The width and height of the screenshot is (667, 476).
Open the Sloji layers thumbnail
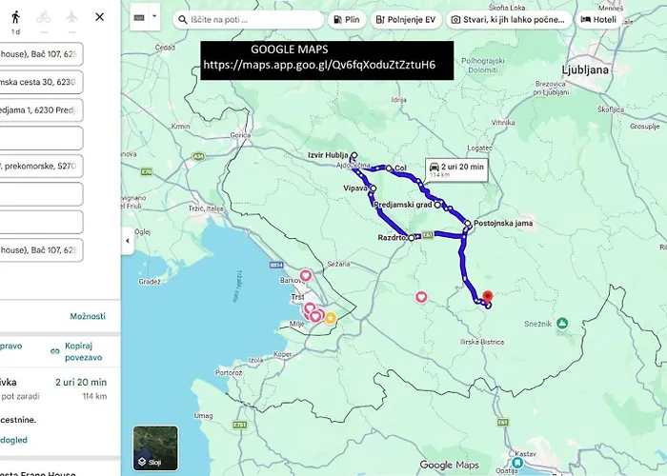[154, 447]
